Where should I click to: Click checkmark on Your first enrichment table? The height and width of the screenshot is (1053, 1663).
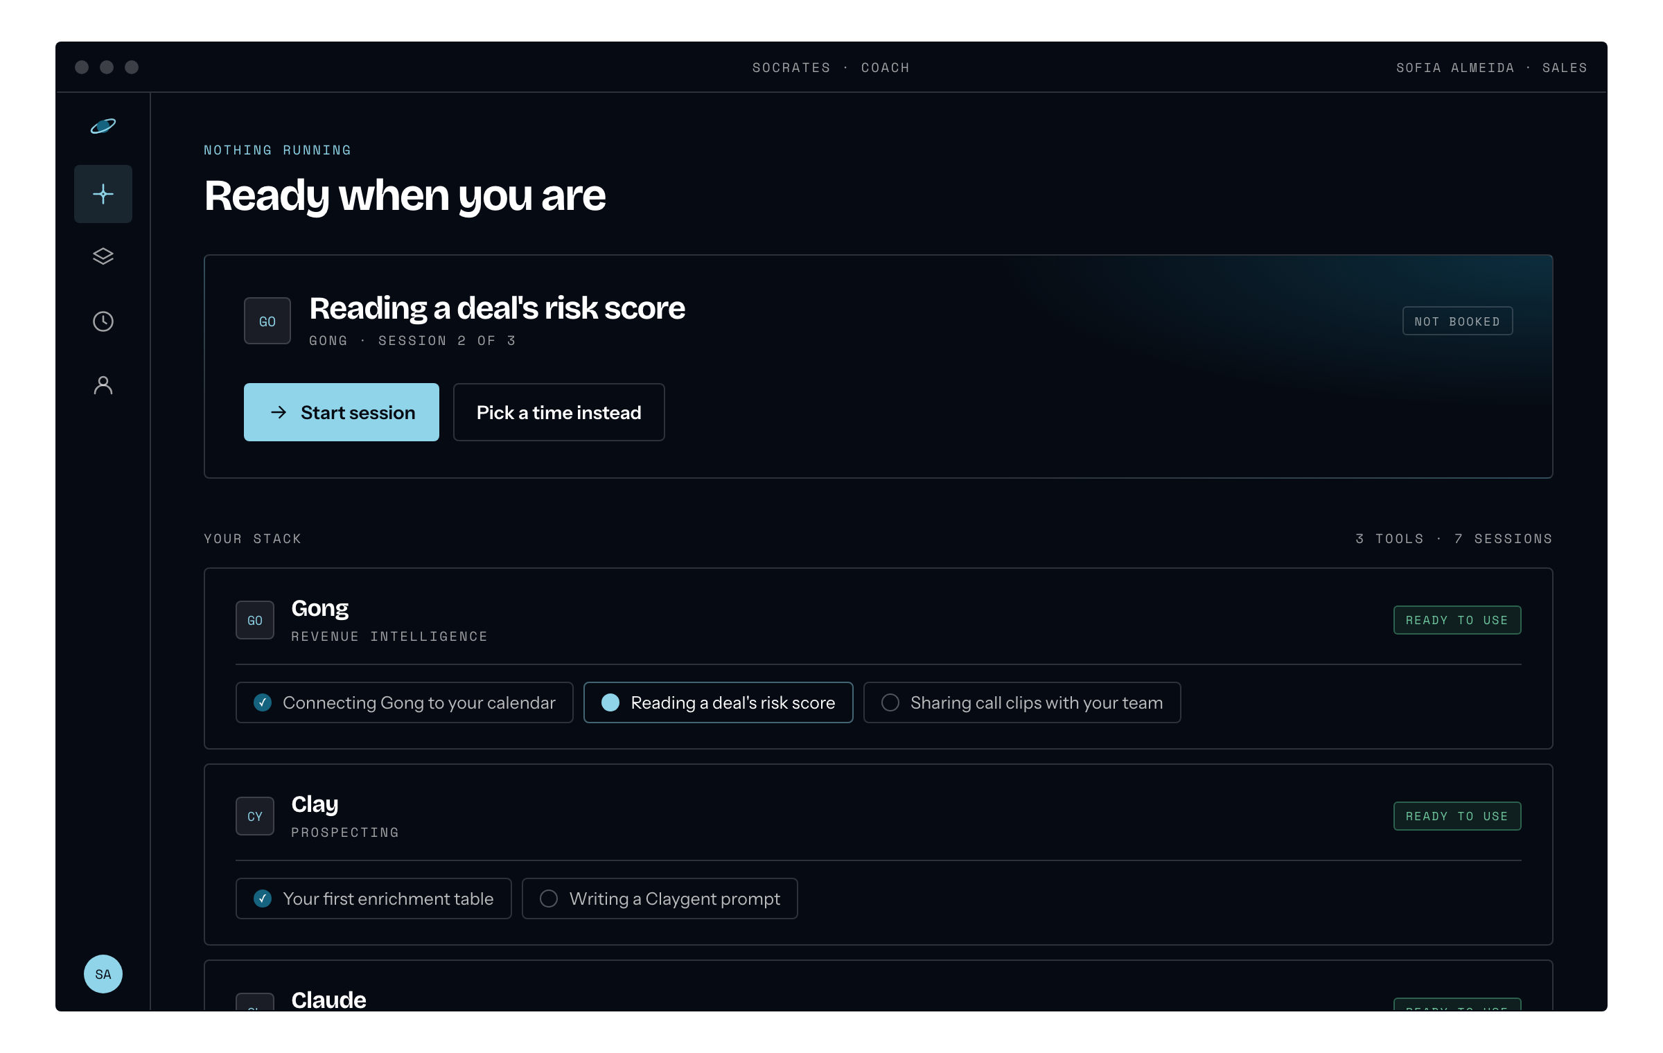(x=263, y=899)
